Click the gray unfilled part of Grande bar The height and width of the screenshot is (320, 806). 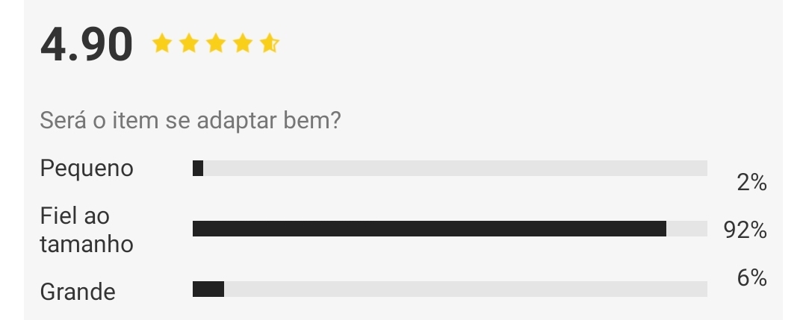tap(465, 289)
